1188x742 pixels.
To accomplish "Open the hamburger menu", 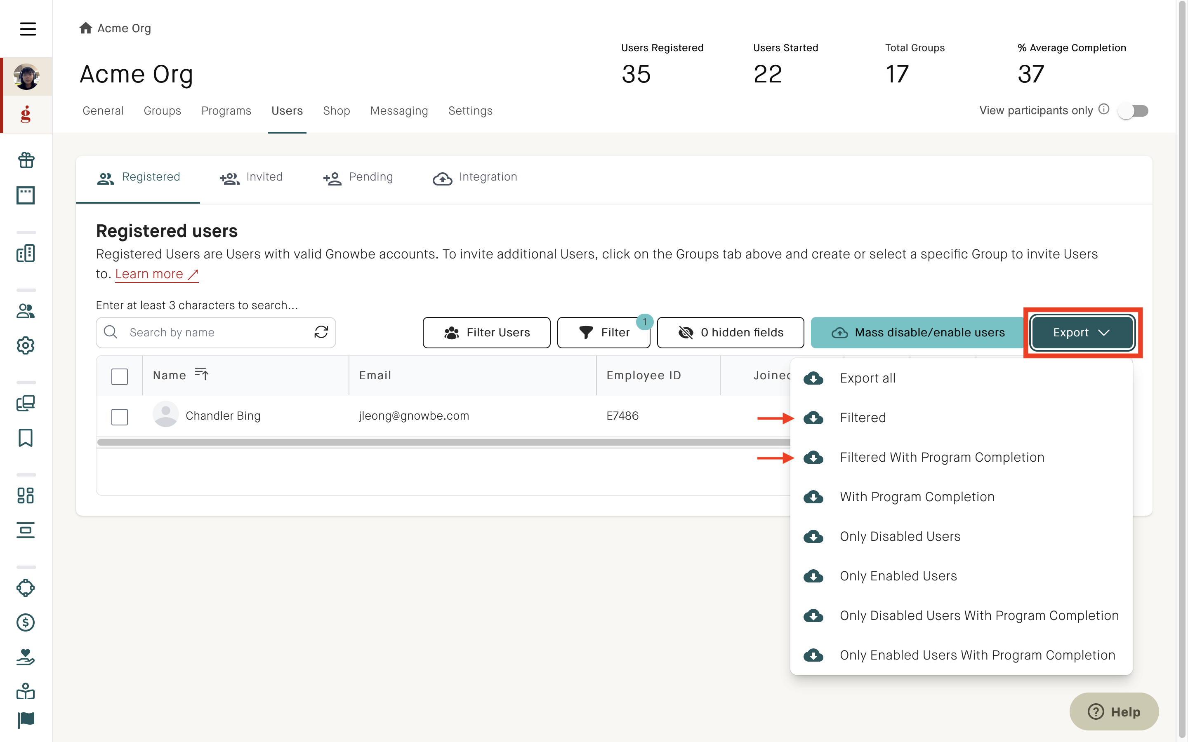I will [x=28, y=29].
